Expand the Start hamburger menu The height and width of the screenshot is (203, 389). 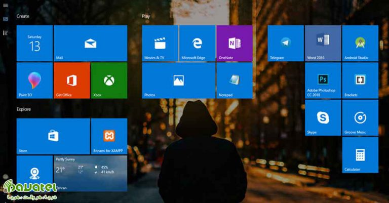[x=6, y=5]
